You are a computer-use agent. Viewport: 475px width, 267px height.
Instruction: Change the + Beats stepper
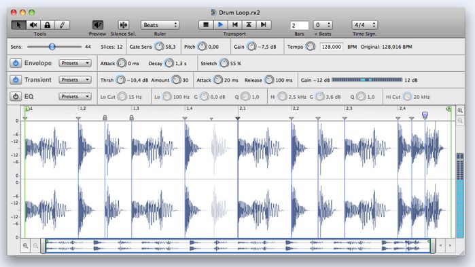(323, 25)
